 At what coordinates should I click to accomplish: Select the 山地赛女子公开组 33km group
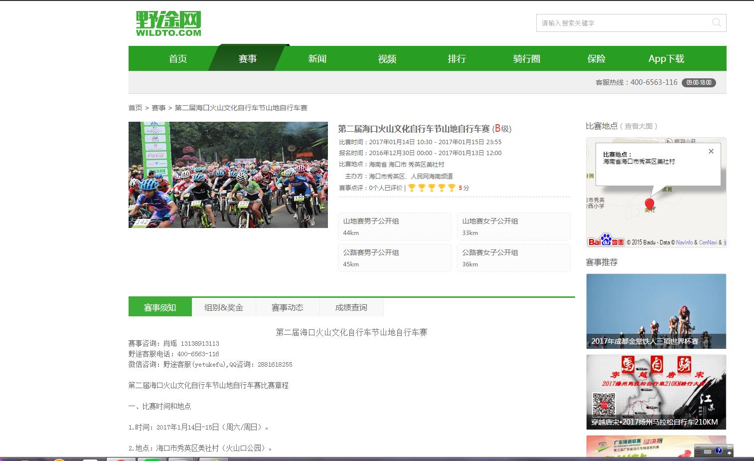coord(514,227)
